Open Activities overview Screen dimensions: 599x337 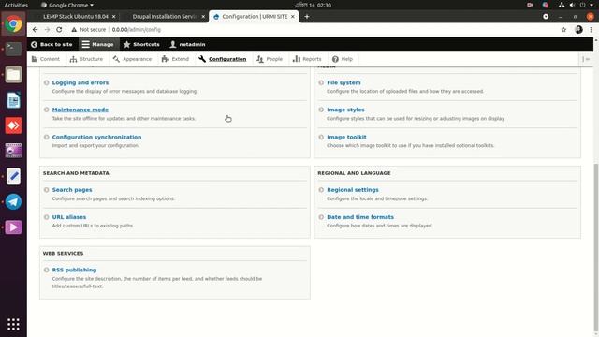click(16, 5)
